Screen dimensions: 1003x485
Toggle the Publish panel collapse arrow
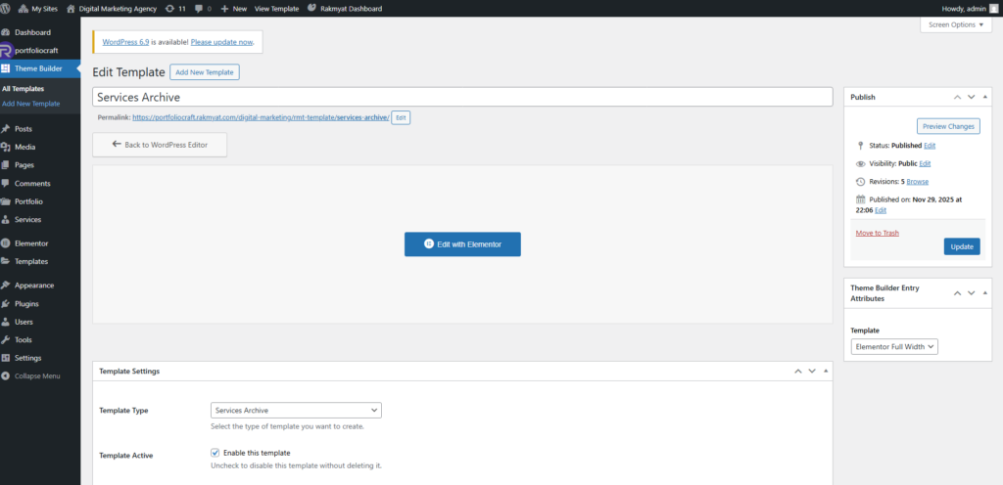coord(985,97)
